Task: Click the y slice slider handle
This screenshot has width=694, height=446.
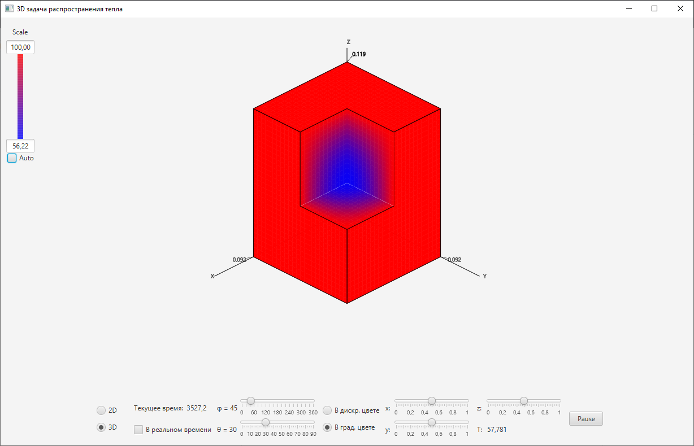Action: click(432, 422)
